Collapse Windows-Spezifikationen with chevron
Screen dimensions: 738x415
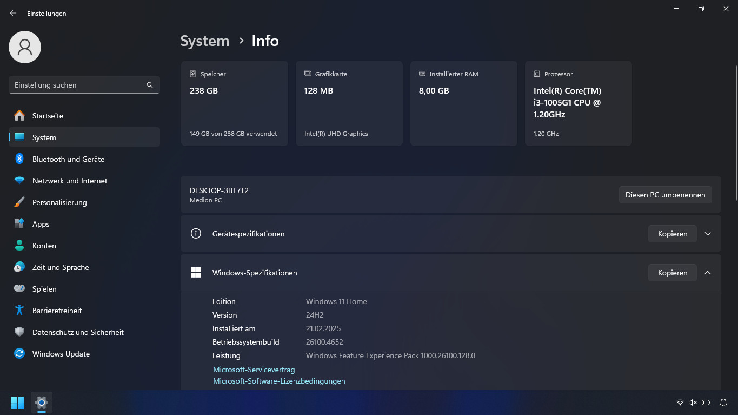(708, 273)
